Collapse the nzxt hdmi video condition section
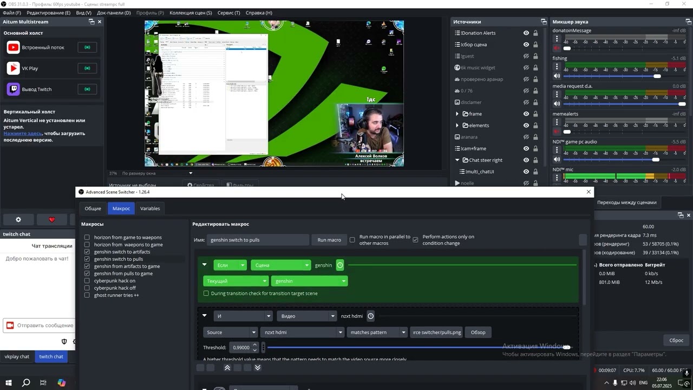This screenshot has width=693, height=390. pyautogui.click(x=204, y=316)
